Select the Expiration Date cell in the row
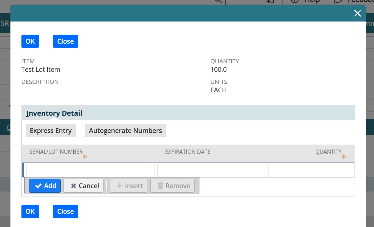374x227 pixels. coord(213,170)
